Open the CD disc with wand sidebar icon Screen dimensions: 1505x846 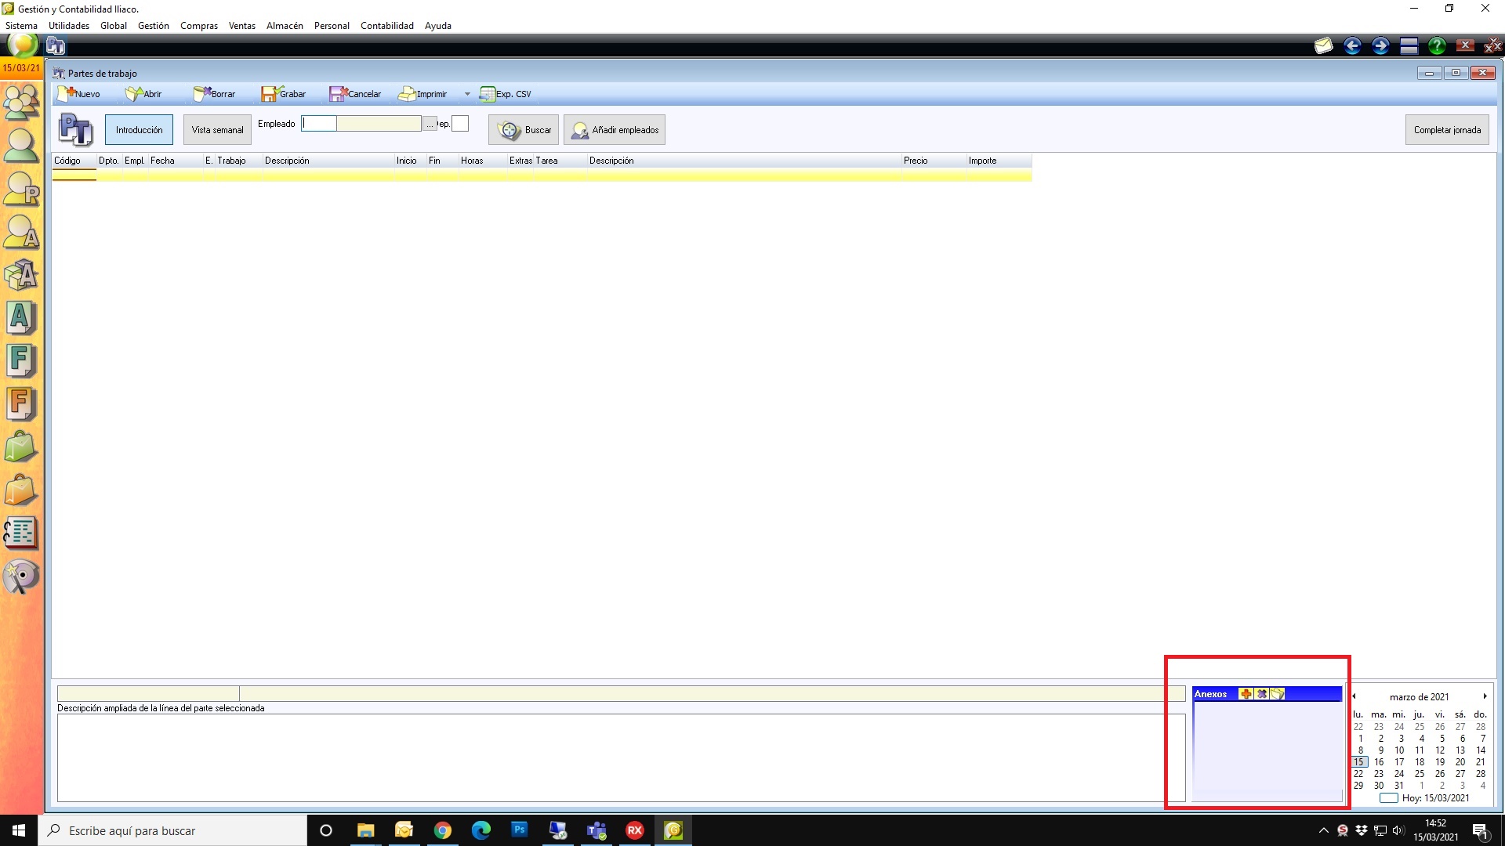21,577
